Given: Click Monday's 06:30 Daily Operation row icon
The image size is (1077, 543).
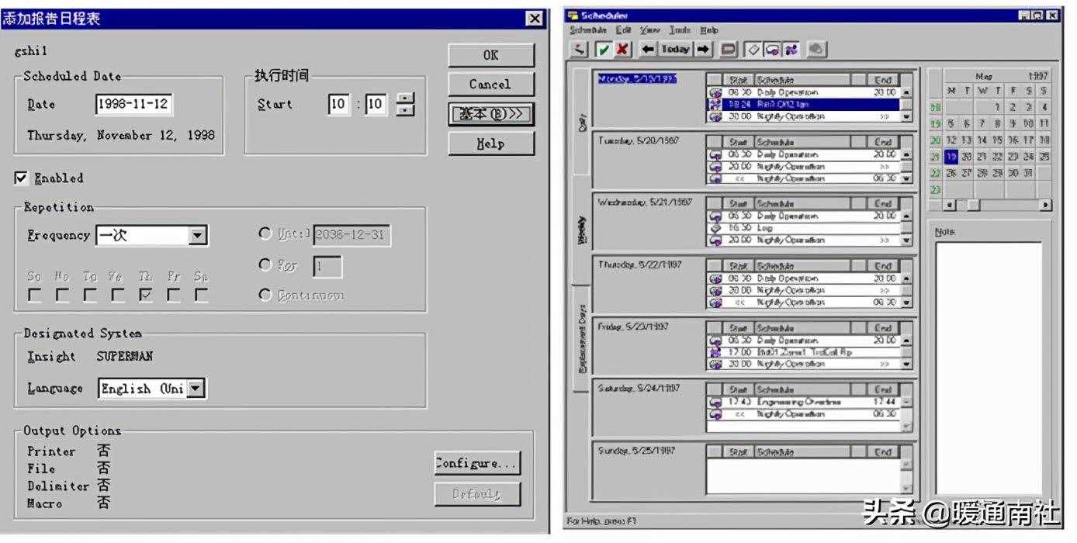Looking at the screenshot, I should click(x=715, y=92).
